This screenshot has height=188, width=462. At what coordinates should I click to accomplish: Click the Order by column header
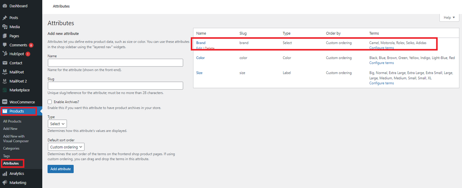(333, 33)
